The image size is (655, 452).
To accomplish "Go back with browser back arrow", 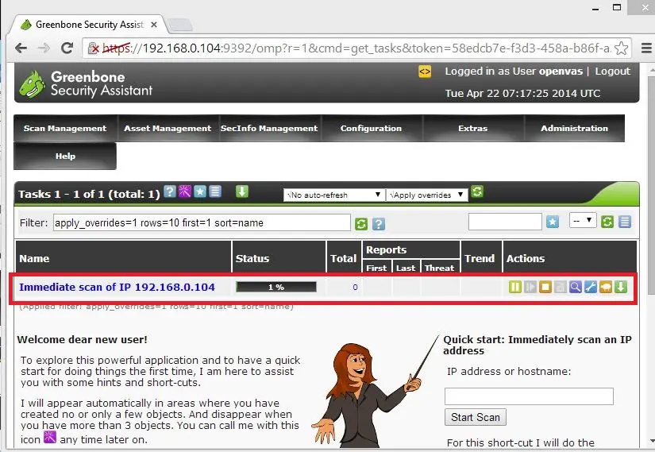I will [21, 48].
